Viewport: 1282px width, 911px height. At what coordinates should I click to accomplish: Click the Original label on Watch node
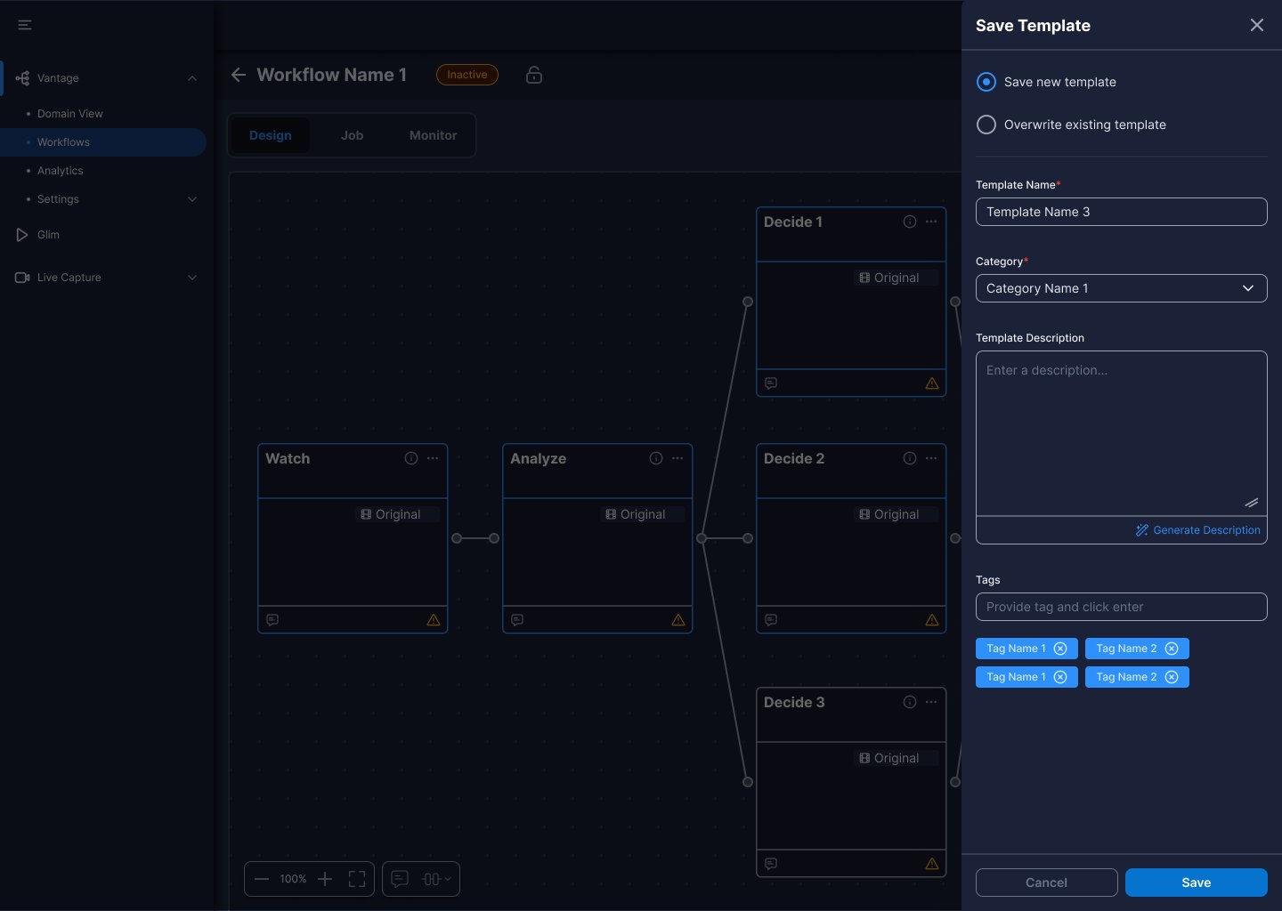pyautogui.click(x=398, y=514)
